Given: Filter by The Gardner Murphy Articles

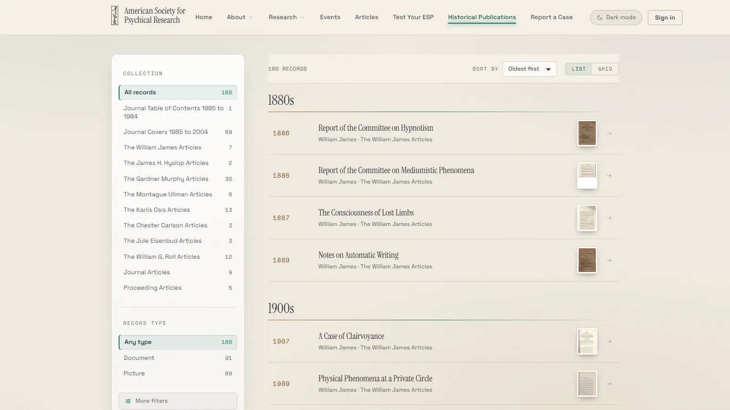Looking at the screenshot, I should pyautogui.click(x=178, y=179).
